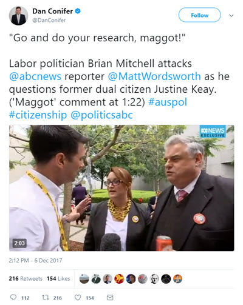Screen dimensions: 243x305
Task: Open the direct message envelope icon
Action: click(110, 298)
